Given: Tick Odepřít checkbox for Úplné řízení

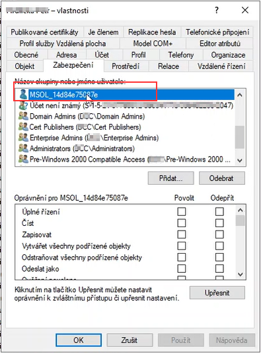Looking at the screenshot, I should pyautogui.click(x=219, y=212).
